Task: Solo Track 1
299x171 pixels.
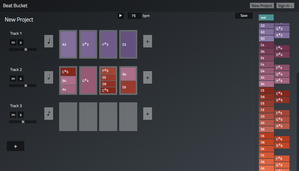Action: (21, 42)
